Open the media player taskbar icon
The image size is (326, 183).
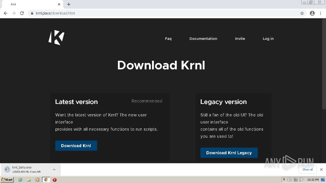37,180
